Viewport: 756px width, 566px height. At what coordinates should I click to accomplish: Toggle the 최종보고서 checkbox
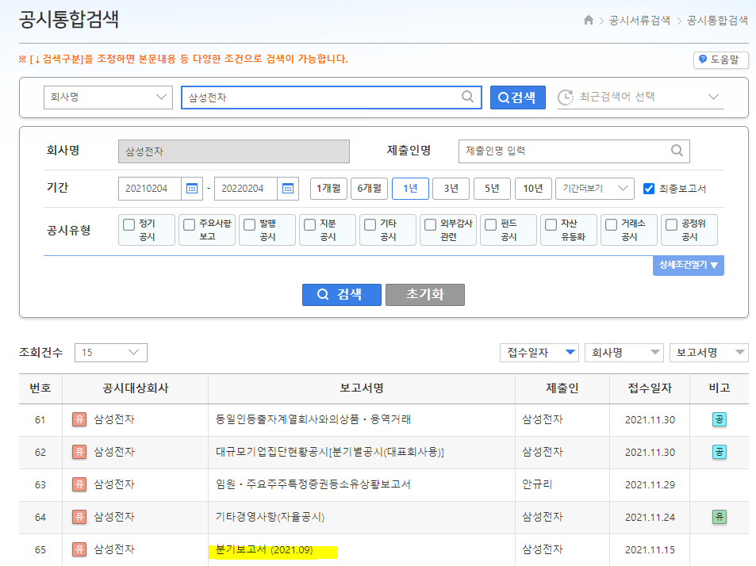pos(649,189)
